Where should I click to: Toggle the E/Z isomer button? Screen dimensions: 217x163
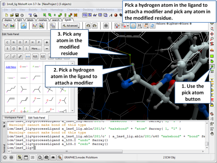43,56
